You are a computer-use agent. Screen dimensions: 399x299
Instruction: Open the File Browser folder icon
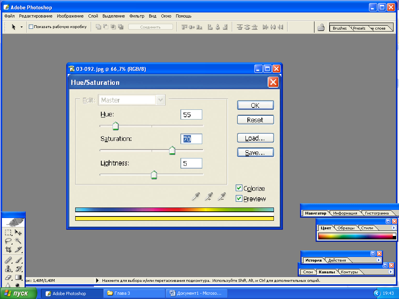click(321, 27)
